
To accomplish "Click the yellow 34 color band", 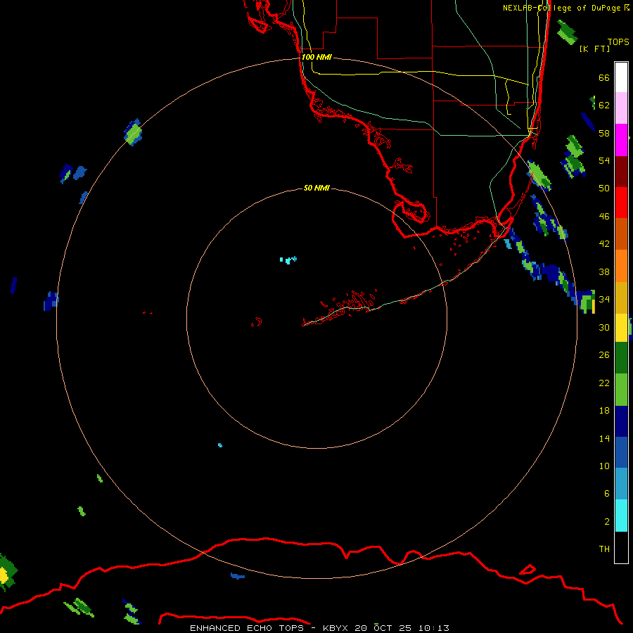I will (621, 328).
